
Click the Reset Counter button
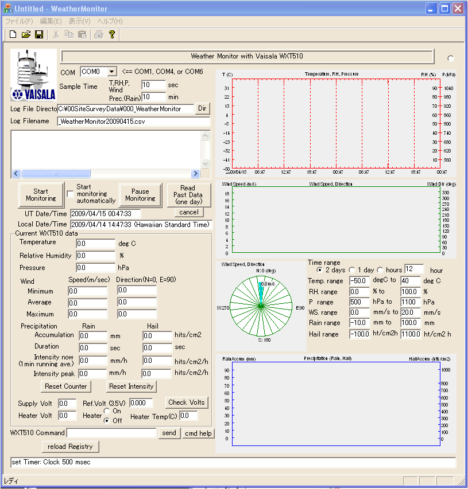66,386
